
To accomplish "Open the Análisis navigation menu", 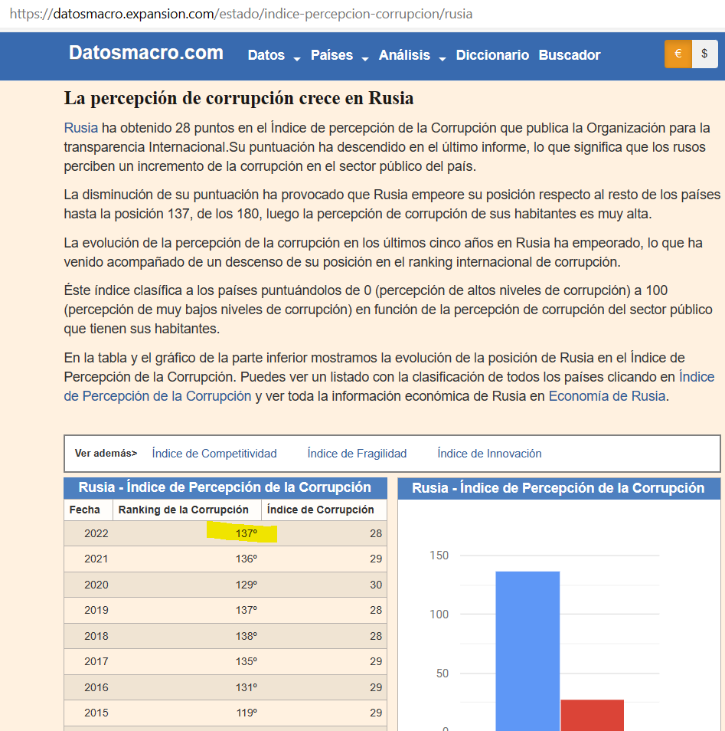I will click(x=404, y=55).
